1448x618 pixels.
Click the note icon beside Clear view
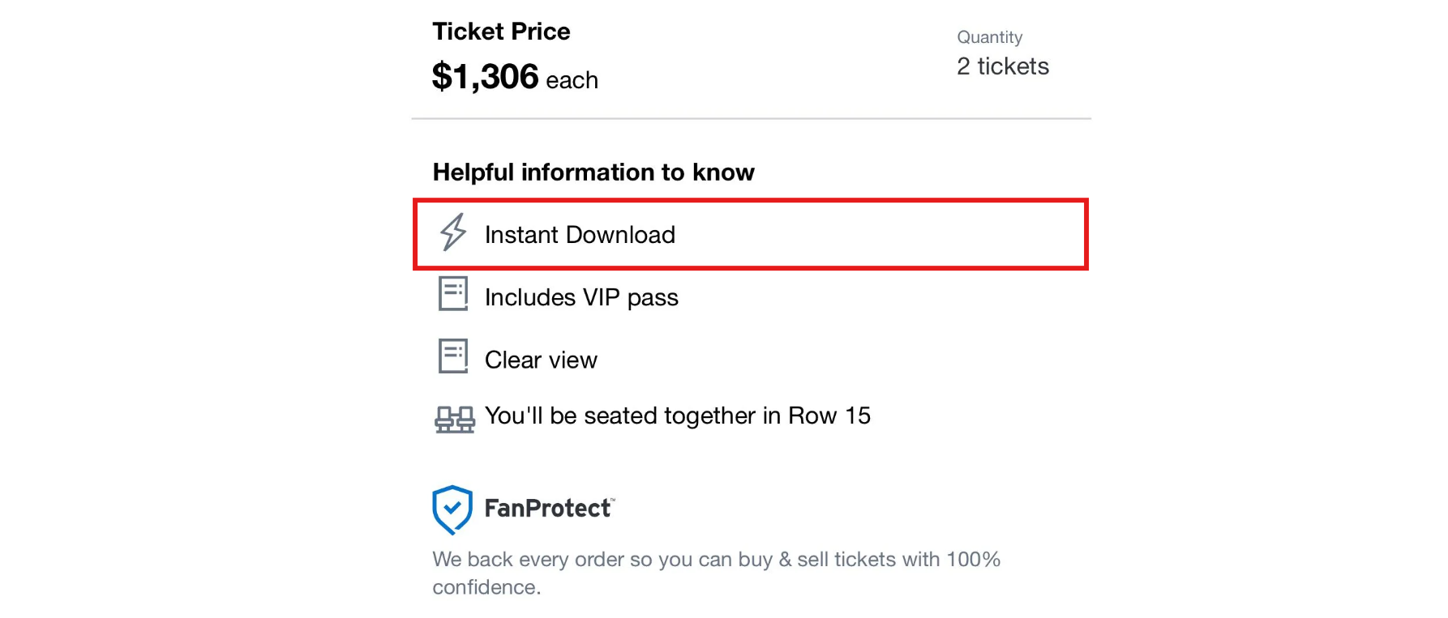pos(453,356)
